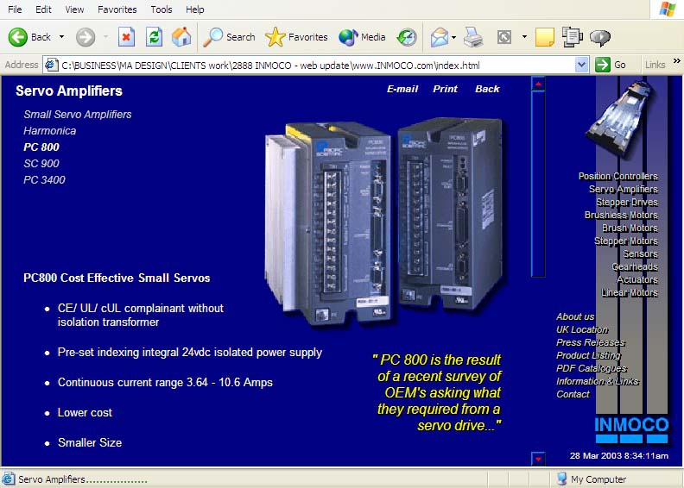Open the Edit menu
Image resolution: width=684 pixels, height=488 pixels.
click(43, 9)
